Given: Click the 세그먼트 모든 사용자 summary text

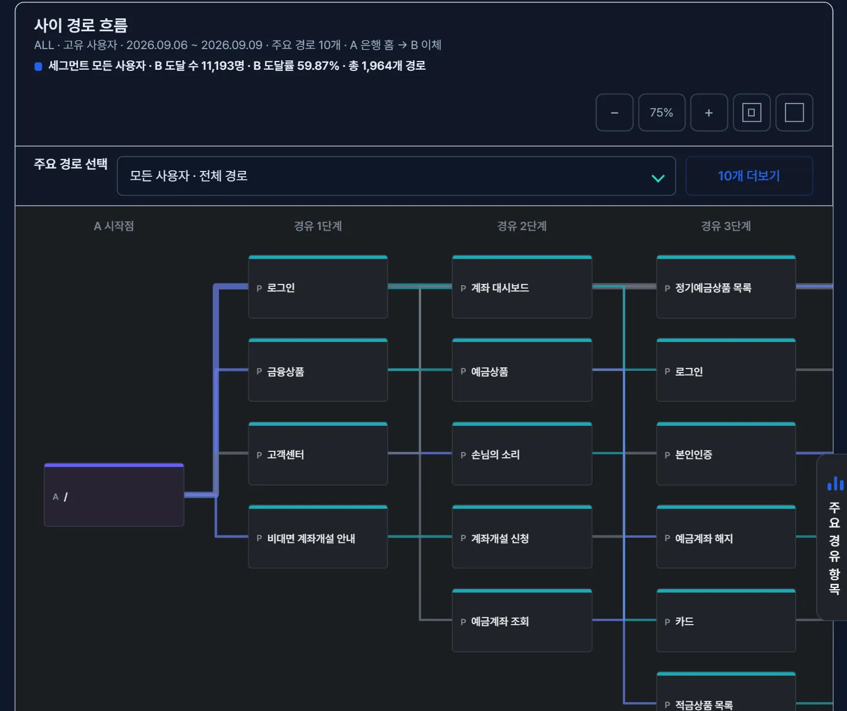Looking at the screenshot, I should point(237,66).
